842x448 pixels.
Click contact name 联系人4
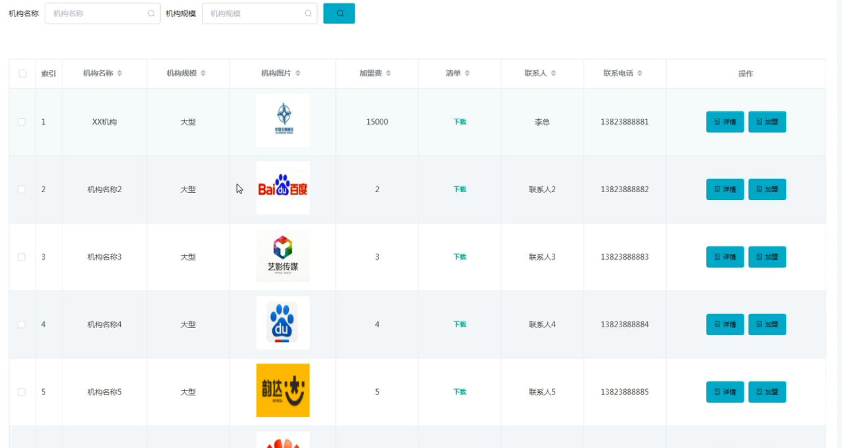(x=542, y=325)
